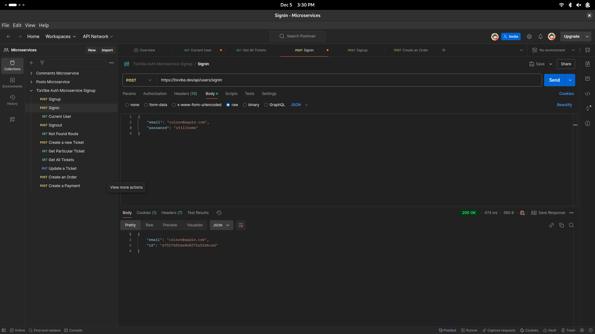Select the none body radio button
Image resolution: width=595 pixels, height=334 pixels.
[127, 105]
